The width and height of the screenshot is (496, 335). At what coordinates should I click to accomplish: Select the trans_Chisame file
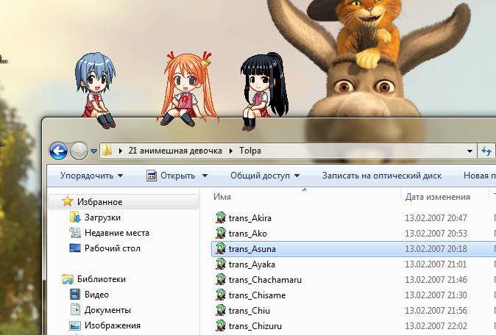point(257,295)
